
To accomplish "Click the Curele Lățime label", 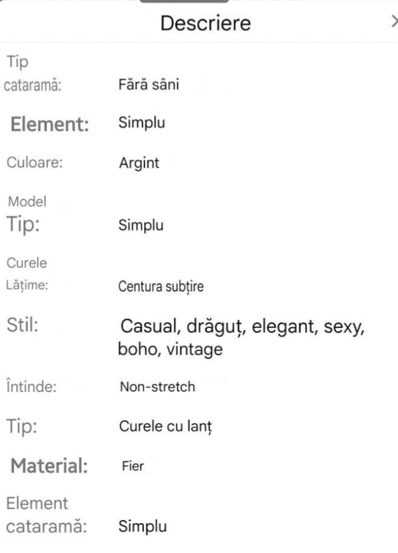I will 27,274.
